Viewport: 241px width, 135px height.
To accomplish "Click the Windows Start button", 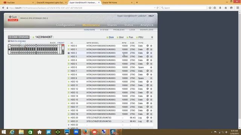I will click(3, 132).
